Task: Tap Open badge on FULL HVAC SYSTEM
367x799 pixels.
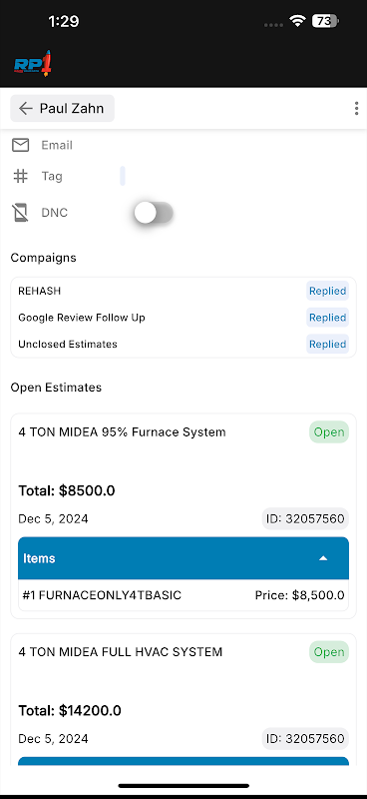Action: pos(329,652)
